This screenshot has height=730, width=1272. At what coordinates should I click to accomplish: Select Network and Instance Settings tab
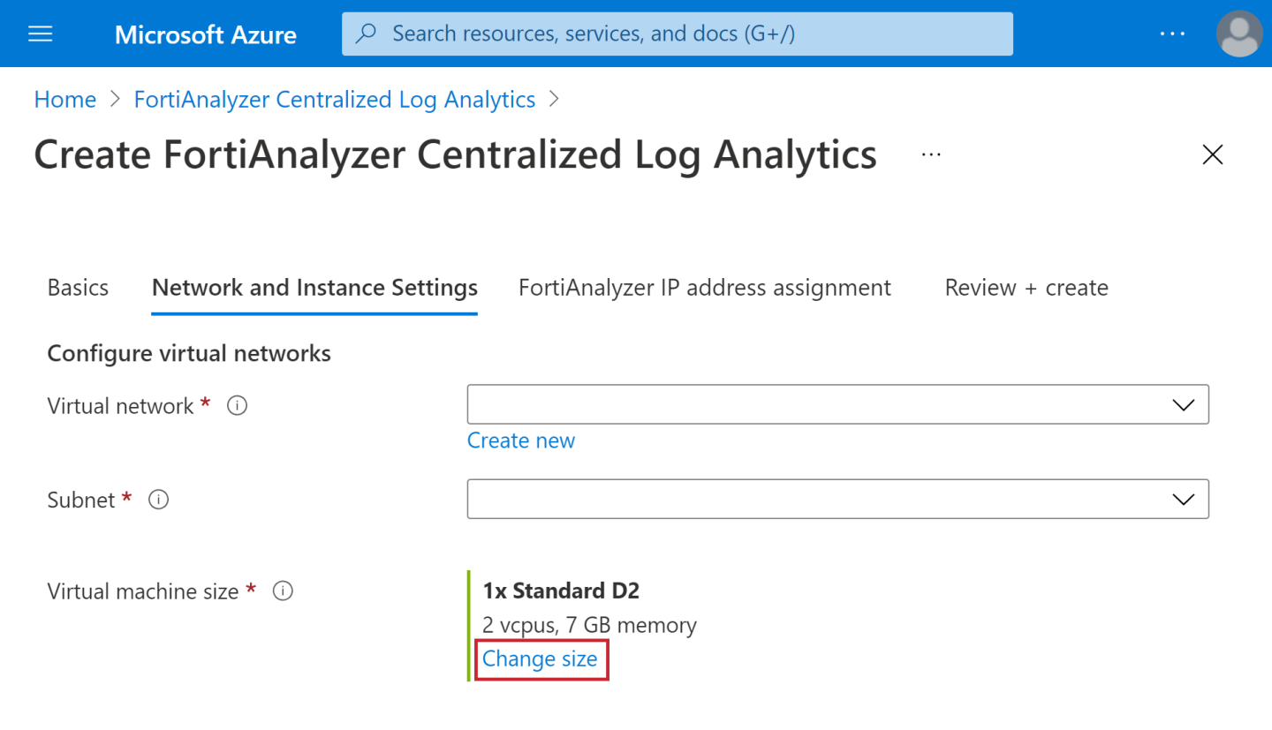click(314, 288)
